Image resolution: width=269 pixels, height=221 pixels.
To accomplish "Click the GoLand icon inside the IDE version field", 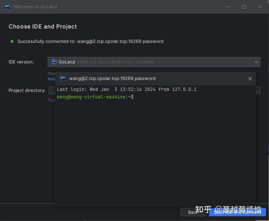I will (x=54, y=62).
